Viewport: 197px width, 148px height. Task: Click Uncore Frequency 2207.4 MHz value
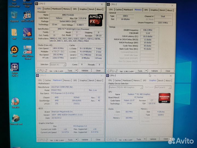(163, 23)
